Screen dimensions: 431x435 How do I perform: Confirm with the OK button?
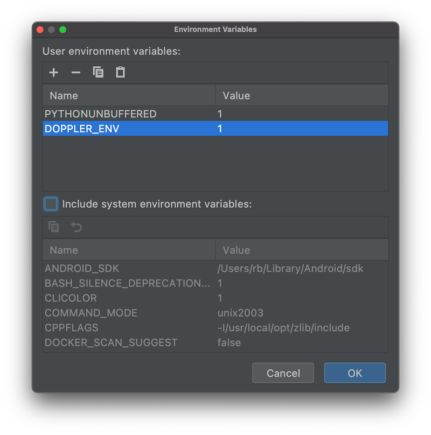coord(355,373)
